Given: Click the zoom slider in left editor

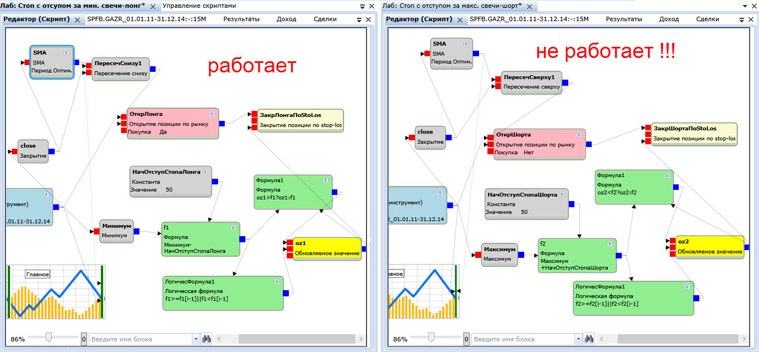Looking at the screenshot, I should 49,337.
